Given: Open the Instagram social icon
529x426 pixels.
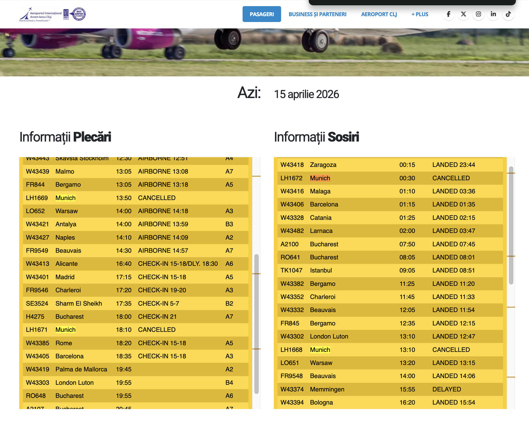Looking at the screenshot, I should point(478,14).
